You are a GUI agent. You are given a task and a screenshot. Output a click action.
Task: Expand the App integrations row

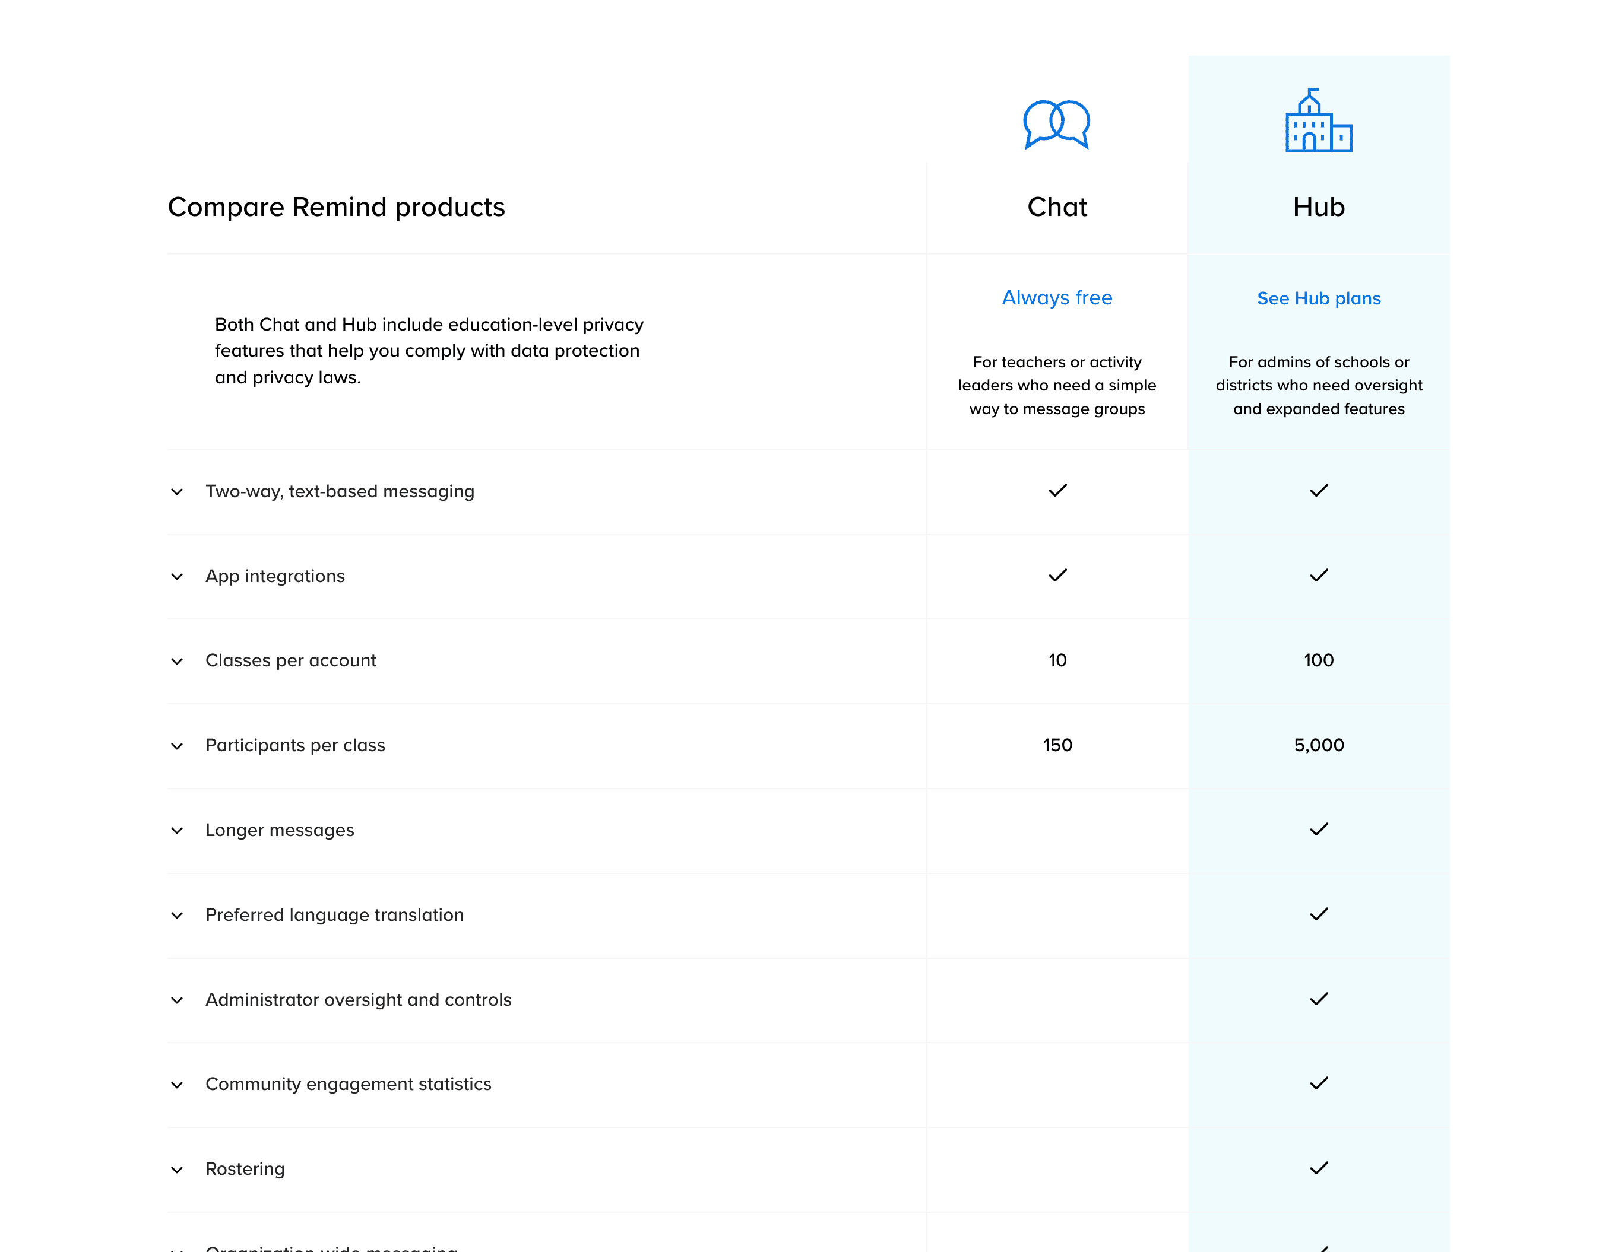[x=177, y=577]
